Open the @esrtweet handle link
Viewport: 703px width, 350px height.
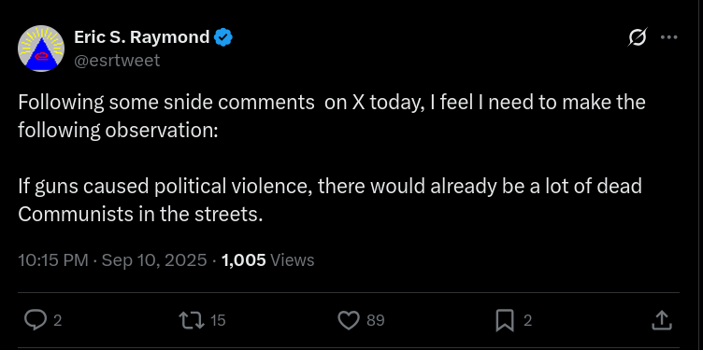point(117,60)
